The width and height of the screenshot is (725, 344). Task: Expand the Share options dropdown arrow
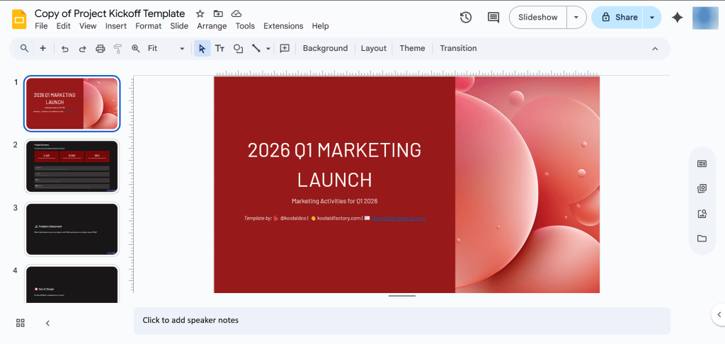pos(651,18)
